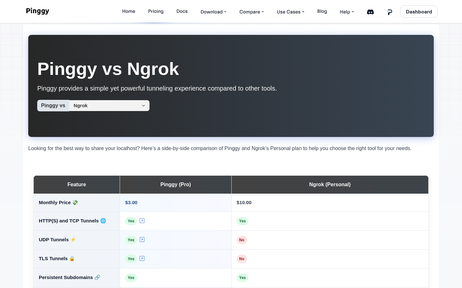The image size is (462, 288).
Task: Open UDP Tunnels external link icon
Action: [x=142, y=240]
